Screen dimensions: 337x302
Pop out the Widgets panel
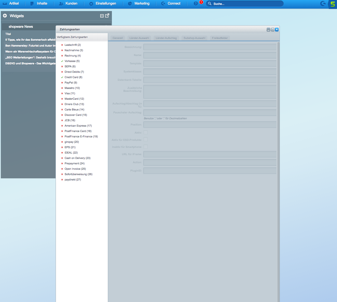point(107,16)
